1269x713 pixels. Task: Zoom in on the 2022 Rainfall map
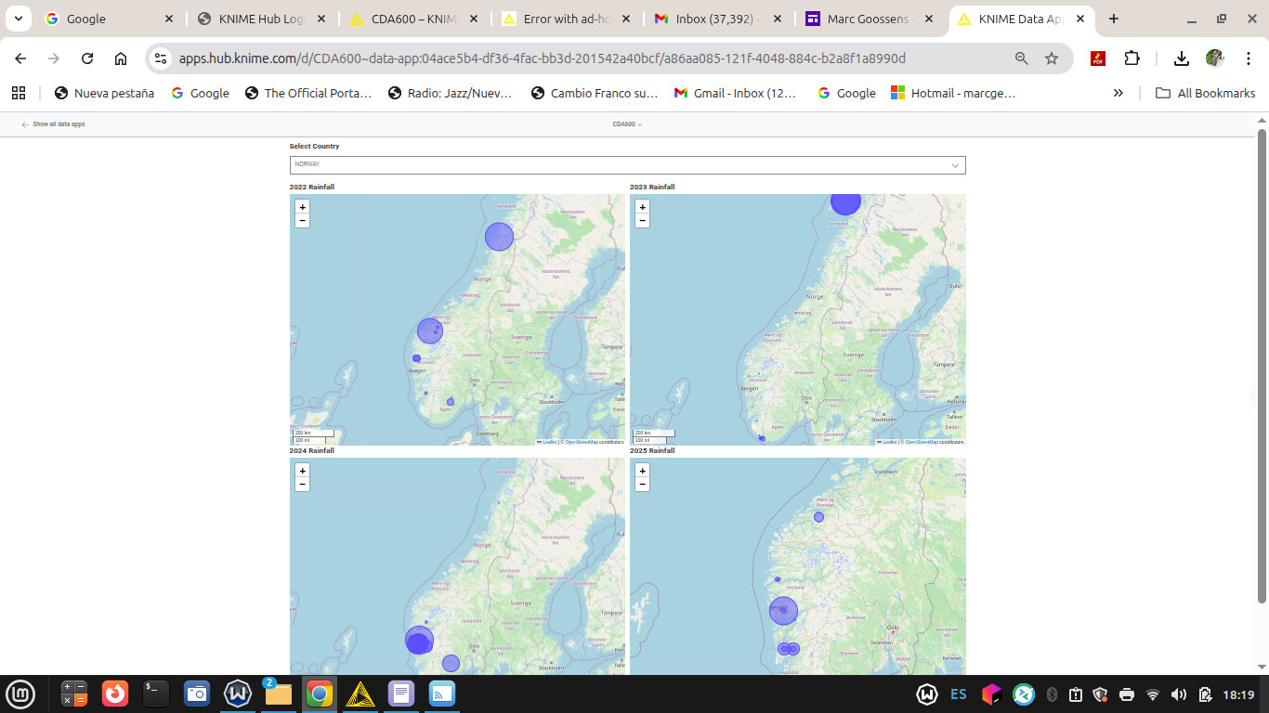(x=303, y=207)
